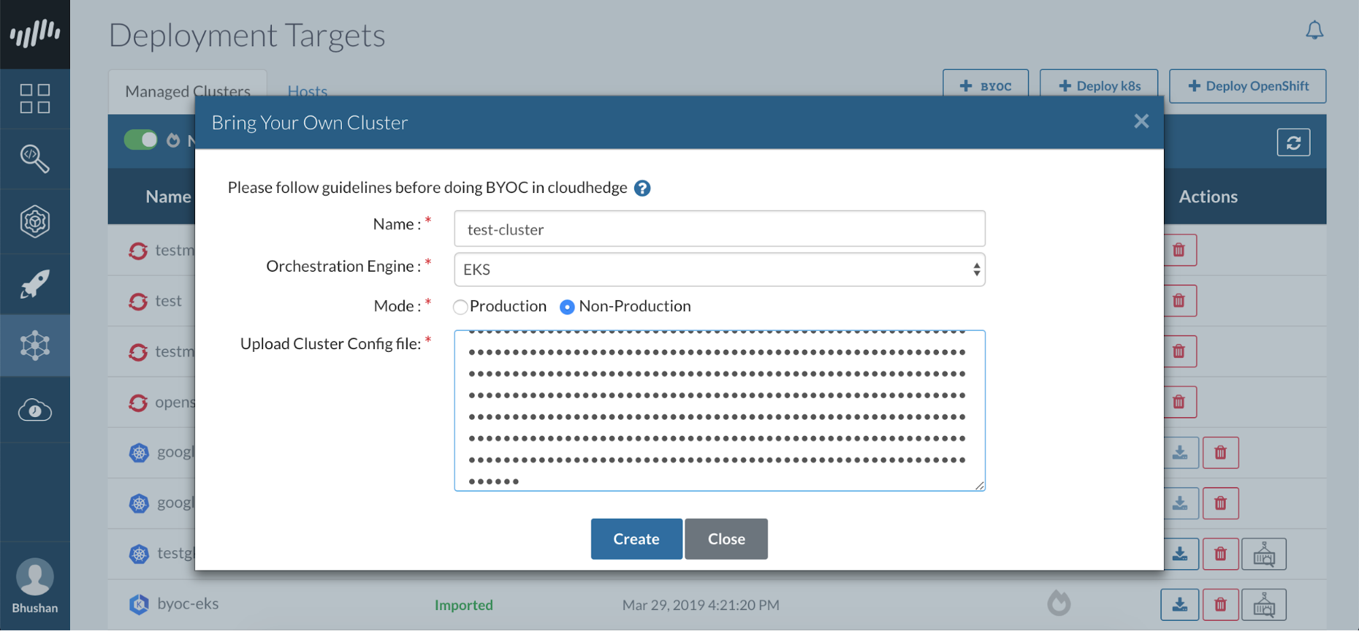The width and height of the screenshot is (1359, 631).
Task: Open the cloud clock icon in sidebar
Action: click(35, 410)
